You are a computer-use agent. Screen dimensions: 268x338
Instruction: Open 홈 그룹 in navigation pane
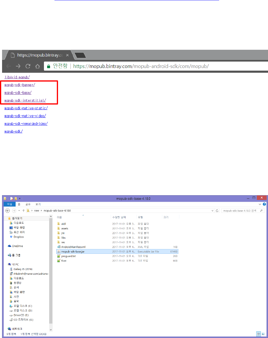click(16, 255)
